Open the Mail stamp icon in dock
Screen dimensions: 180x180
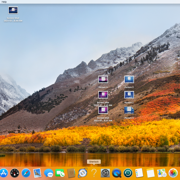(x=37, y=173)
